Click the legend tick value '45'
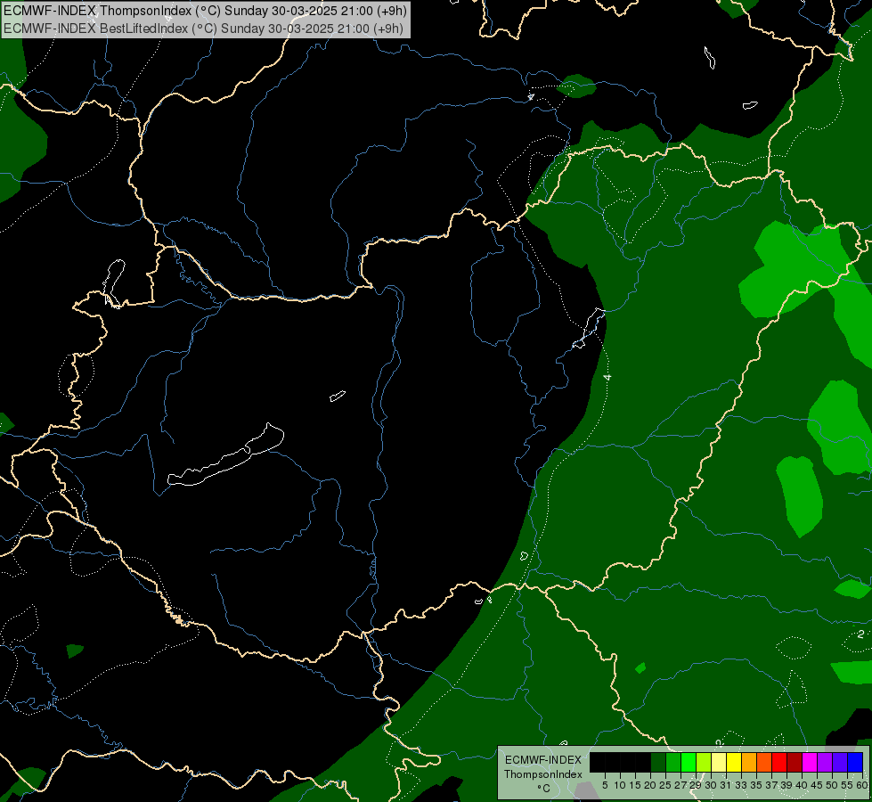Image resolution: width=872 pixels, height=802 pixels. pos(817,785)
